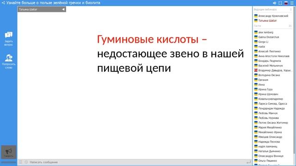Select guest Наталья Дьяченко
Viewport: 296px width, 166px height.
pyautogui.click(x=269, y=151)
